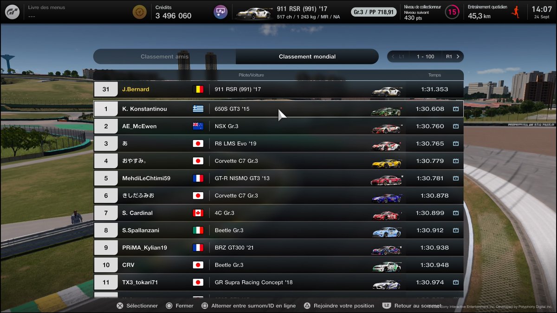Click Italian flag on S.Spallanzani row
The width and height of the screenshot is (557, 313).
pyautogui.click(x=198, y=230)
